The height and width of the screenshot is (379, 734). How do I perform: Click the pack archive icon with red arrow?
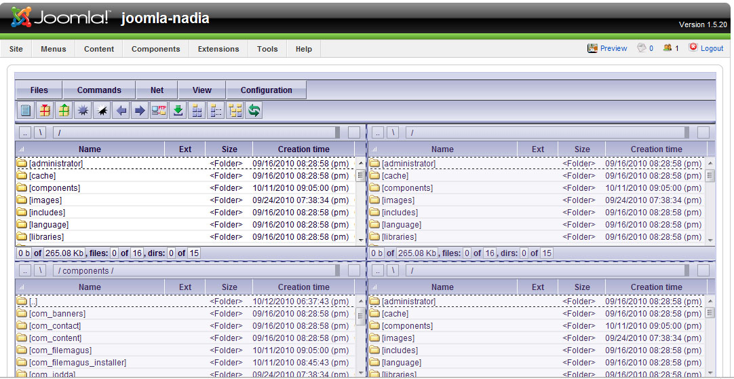[45, 111]
